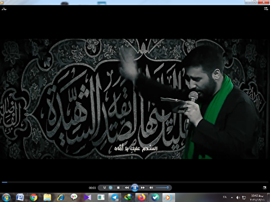Seek along the video progress bar
The image size is (270, 202).
click(135, 182)
